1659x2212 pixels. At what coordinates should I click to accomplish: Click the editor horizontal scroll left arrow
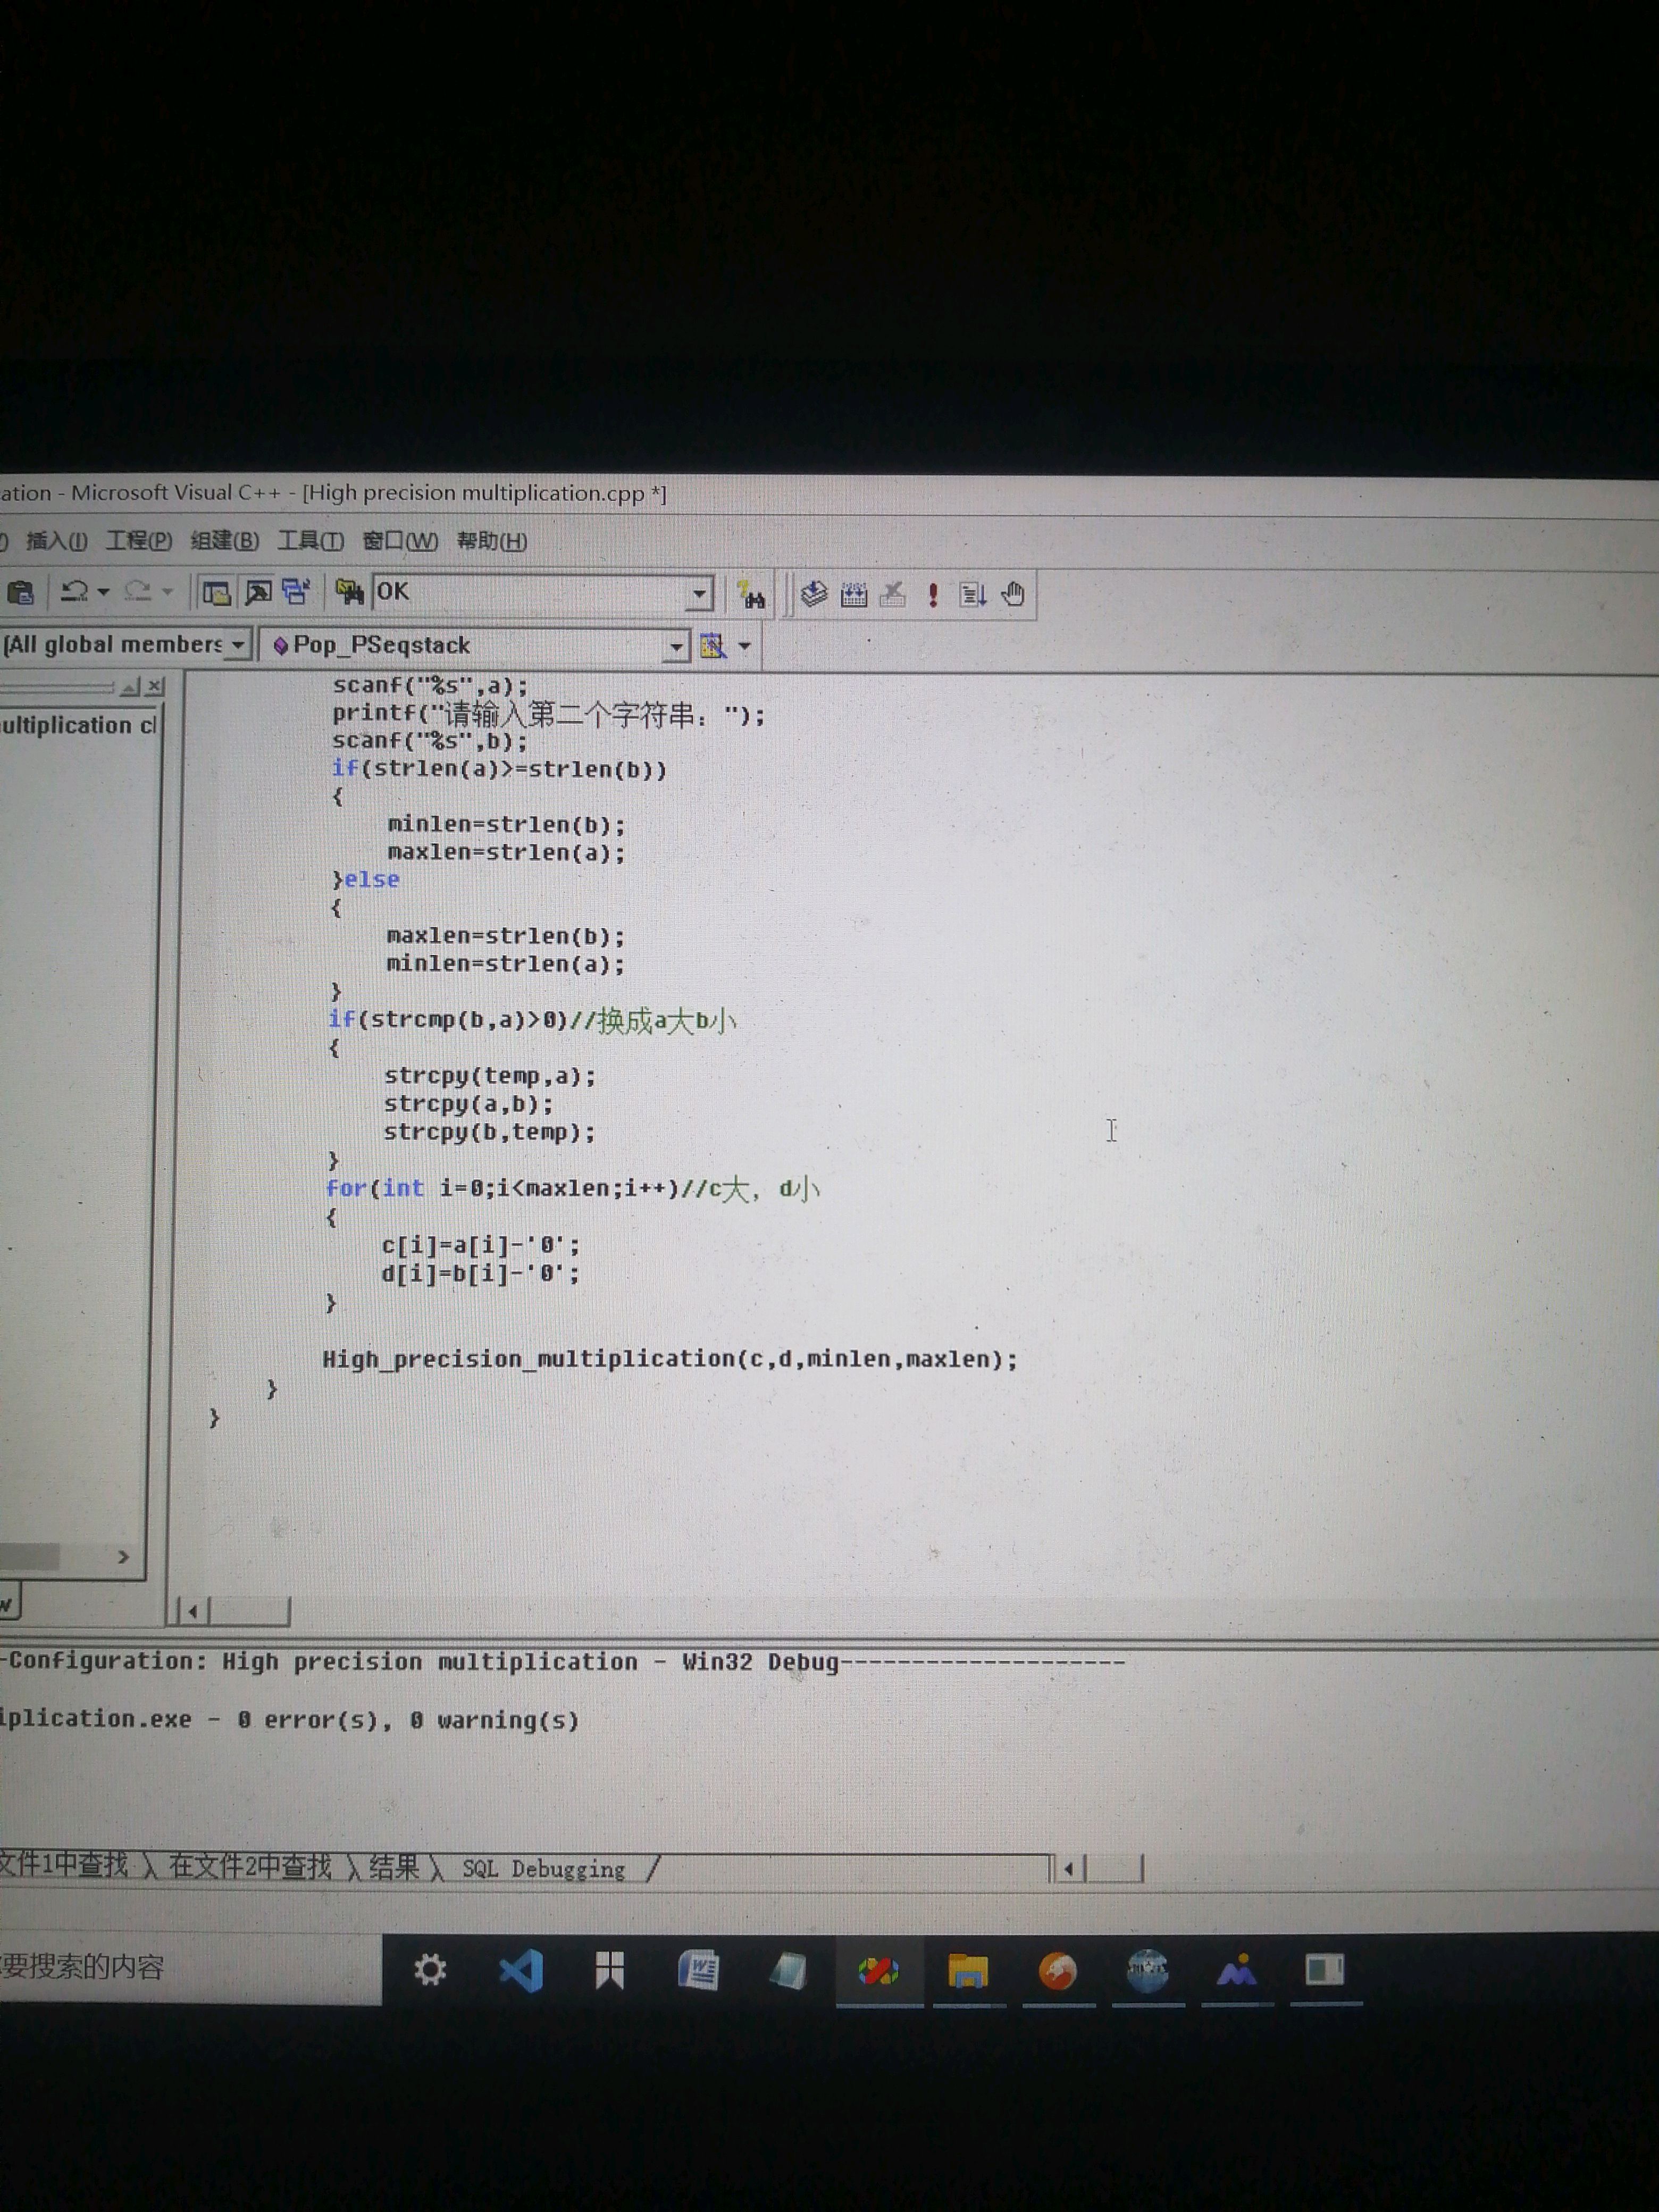coord(193,1610)
